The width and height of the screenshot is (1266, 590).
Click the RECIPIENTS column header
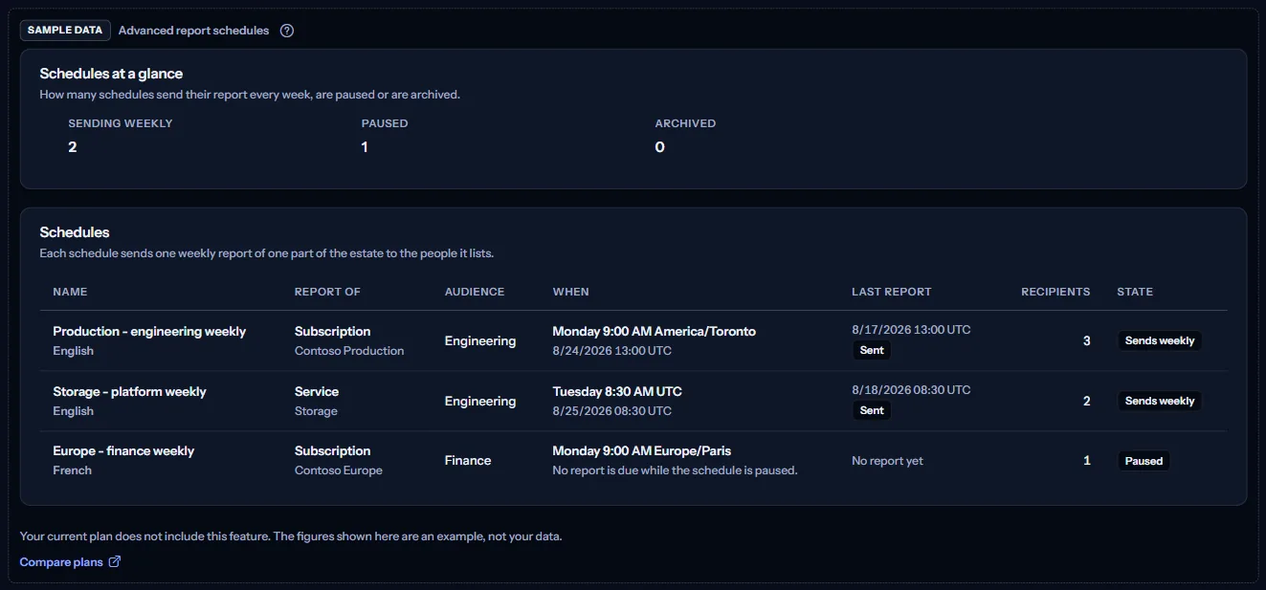1055,292
